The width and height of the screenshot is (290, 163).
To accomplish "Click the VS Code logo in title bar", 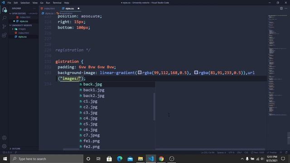I will (3, 3).
